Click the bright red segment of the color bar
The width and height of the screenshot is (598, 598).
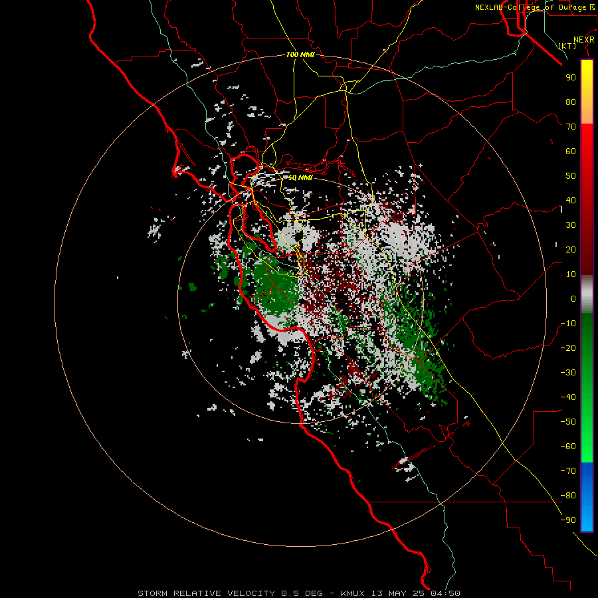click(x=587, y=140)
